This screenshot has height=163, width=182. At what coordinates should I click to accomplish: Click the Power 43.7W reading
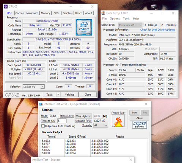(x=127, y=70)
